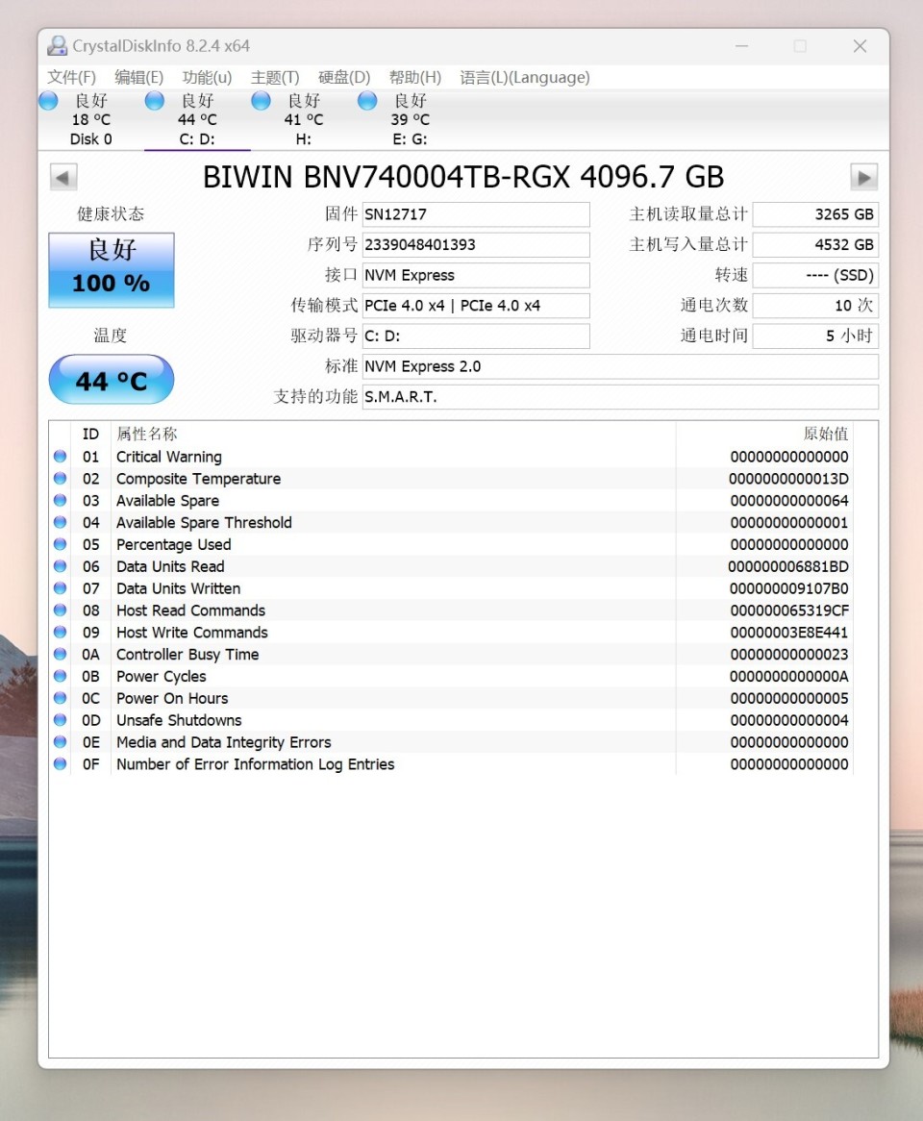Image resolution: width=923 pixels, height=1121 pixels.
Task: Click status orb of Available Spare row (03)
Action: coord(60,501)
